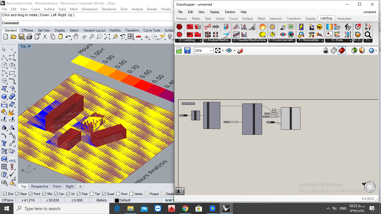381x214 pixels.
Task: Click the Grasshopper sketch pencil icon
Action: click(240, 50)
